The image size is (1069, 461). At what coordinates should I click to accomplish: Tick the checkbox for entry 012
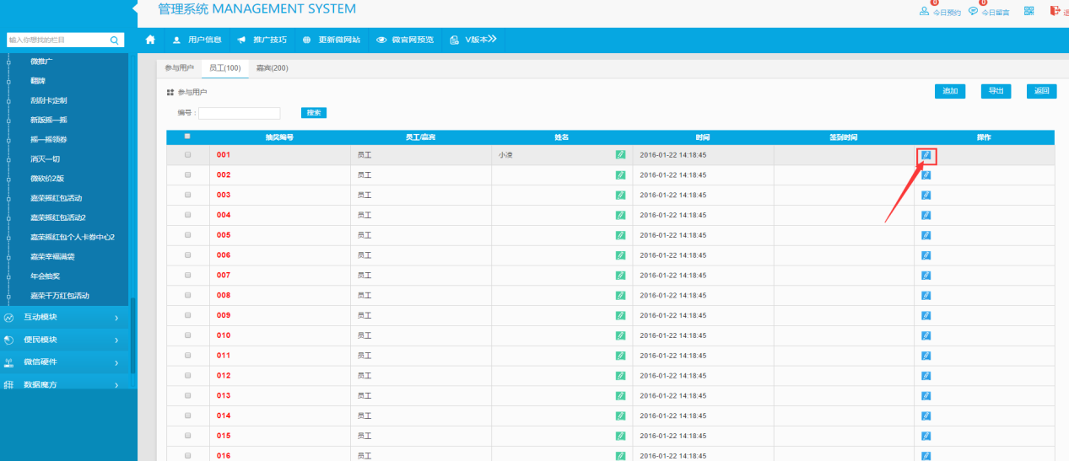[x=187, y=375]
